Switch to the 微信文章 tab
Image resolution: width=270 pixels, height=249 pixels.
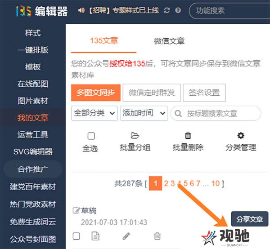[169, 41]
